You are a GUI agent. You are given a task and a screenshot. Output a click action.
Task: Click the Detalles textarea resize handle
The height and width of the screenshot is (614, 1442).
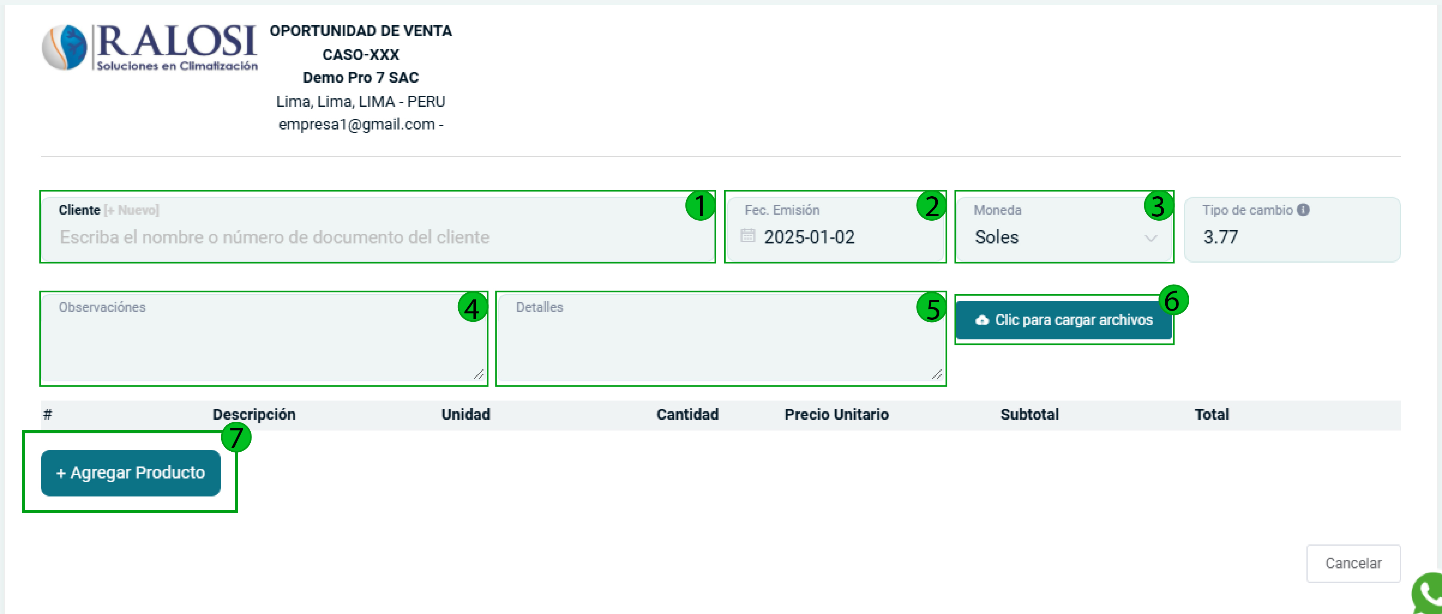click(x=937, y=375)
